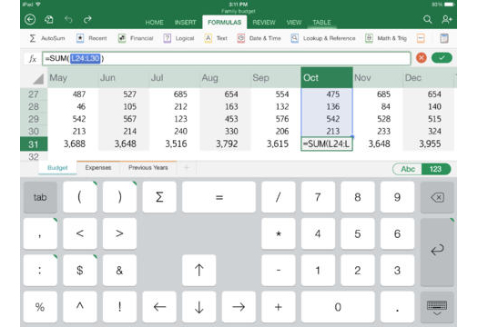Open Text functions list
Viewport: 478px width, 327px height.
click(x=216, y=38)
